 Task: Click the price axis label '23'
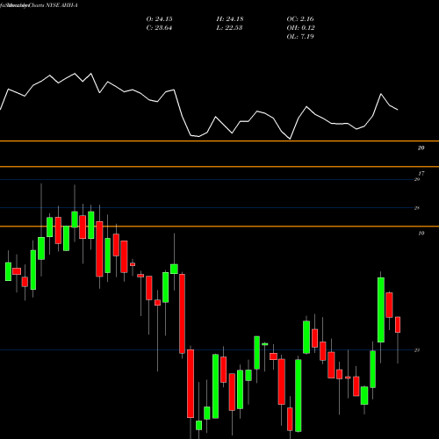point(417,350)
